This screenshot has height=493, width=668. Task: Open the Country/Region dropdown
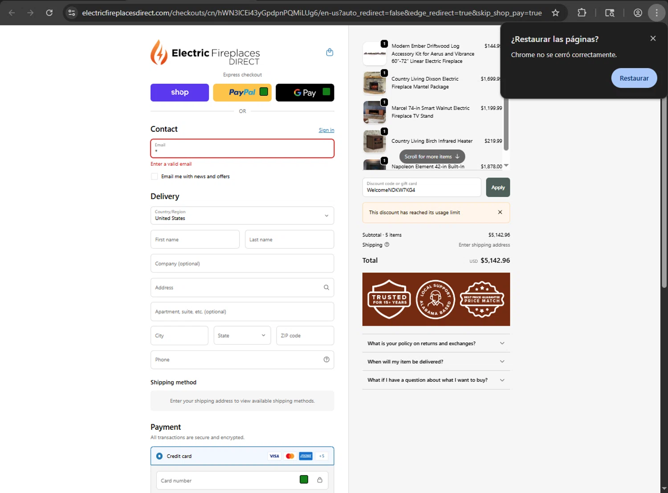coord(242,216)
